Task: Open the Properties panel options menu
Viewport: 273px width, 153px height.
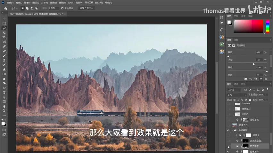Action: coord(270,40)
